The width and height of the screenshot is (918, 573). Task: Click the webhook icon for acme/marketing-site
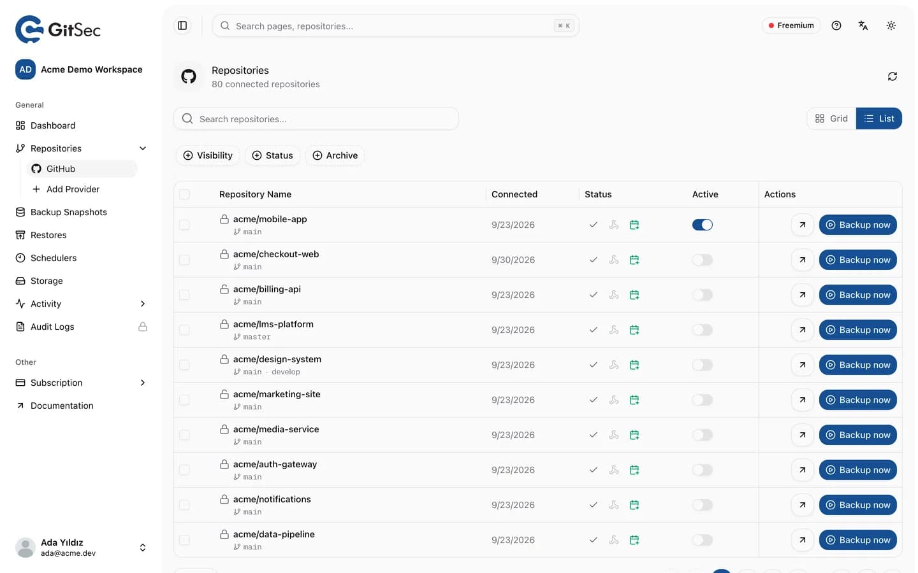[x=614, y=400]
